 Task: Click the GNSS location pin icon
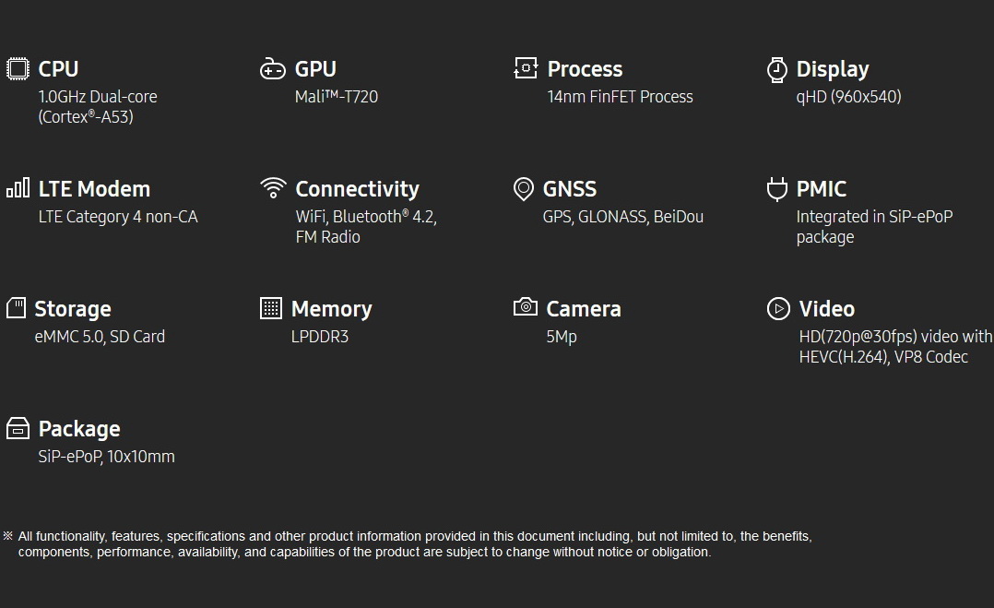(x=523, y=189)
